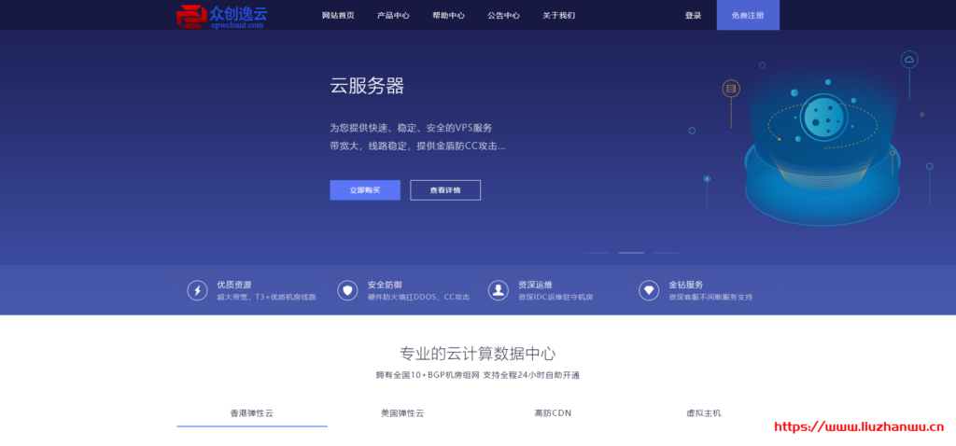
Task: Select 关于我们 in the top menu
Action: 558,16
